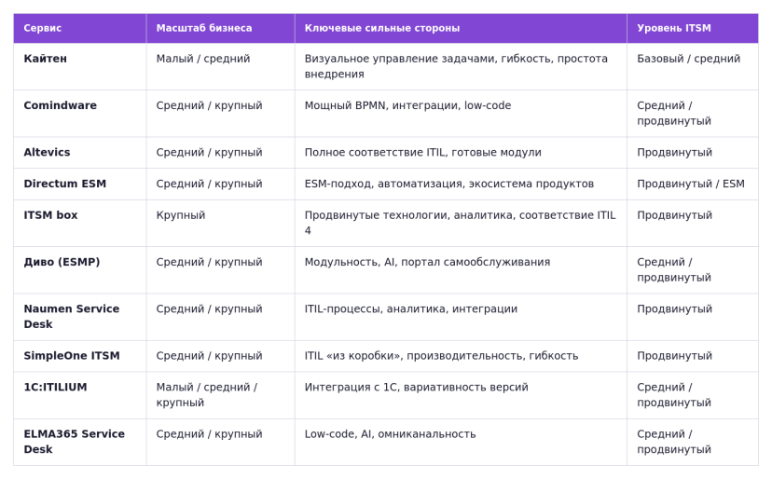Select the 1C:ITILIUM row name
The image size is (772, 479).
[55, 387]
